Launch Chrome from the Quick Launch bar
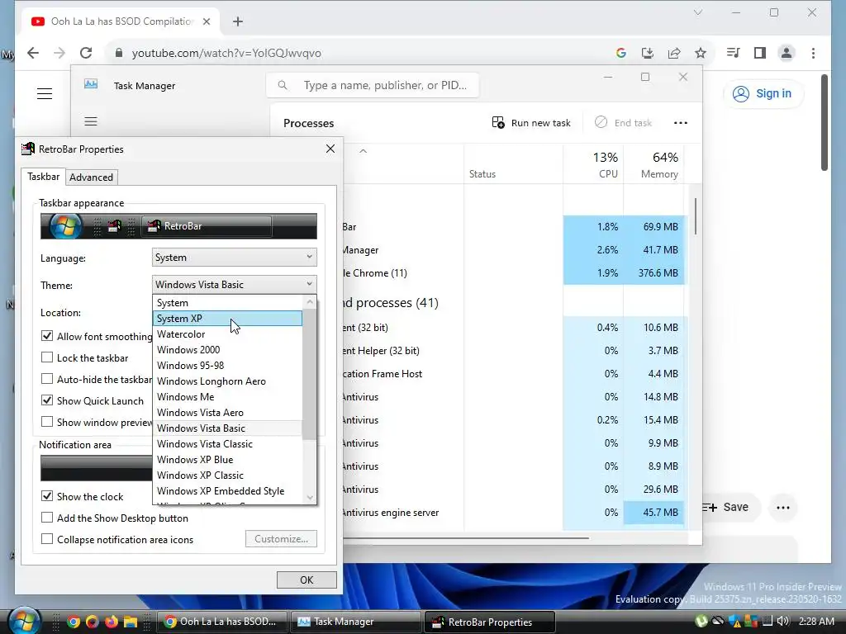 coord(74,622)
